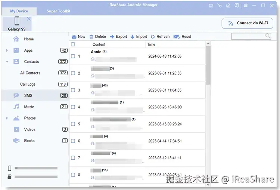Viewport: 280px width, 190px height.
Task: Click the Export button label
Action: [x=121, y=37]
